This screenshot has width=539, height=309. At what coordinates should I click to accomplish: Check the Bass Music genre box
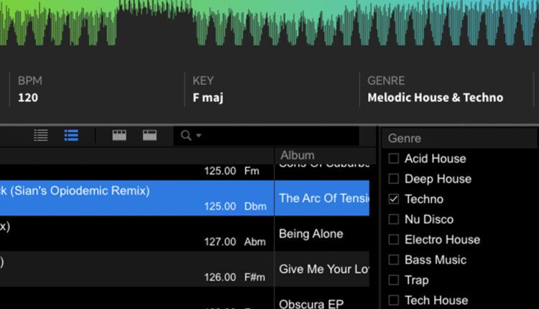[x=394, y=260]
